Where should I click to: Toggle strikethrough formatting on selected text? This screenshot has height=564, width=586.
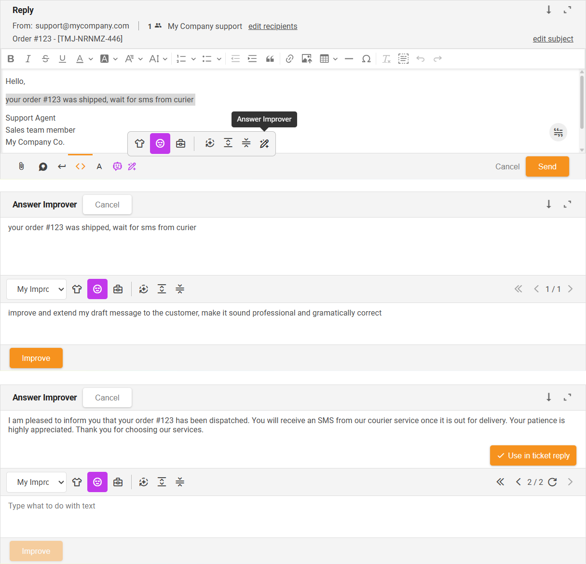[45, 58]
